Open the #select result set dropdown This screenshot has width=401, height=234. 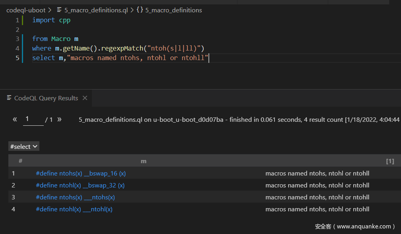pyautogui.click(x=24, y=146)
